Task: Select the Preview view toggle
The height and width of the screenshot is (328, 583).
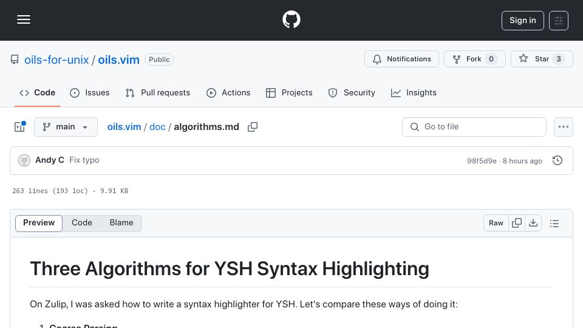Action: 39,223
